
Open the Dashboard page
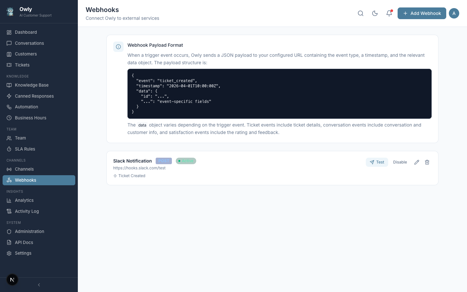point(26,32)
